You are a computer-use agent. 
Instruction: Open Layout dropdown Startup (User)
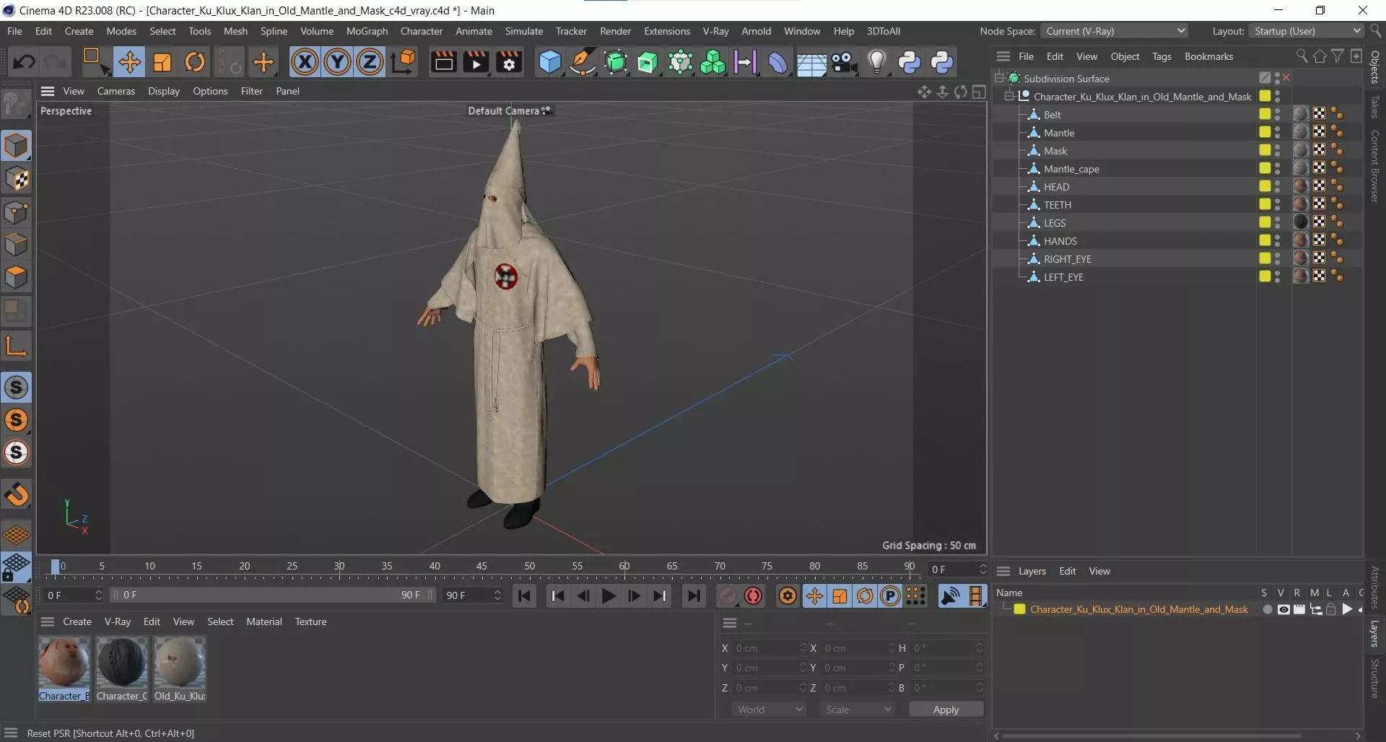click(x=1306, y=31)
